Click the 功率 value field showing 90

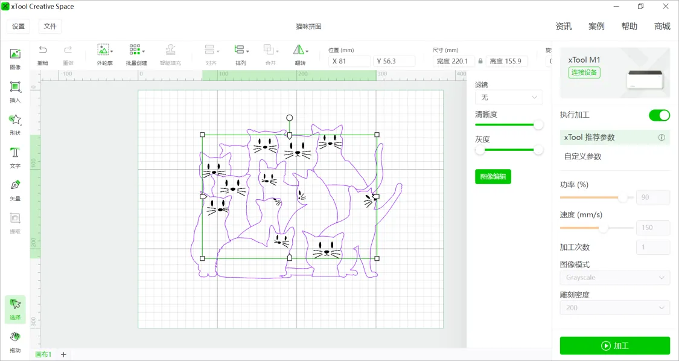[x=653, y=197]
